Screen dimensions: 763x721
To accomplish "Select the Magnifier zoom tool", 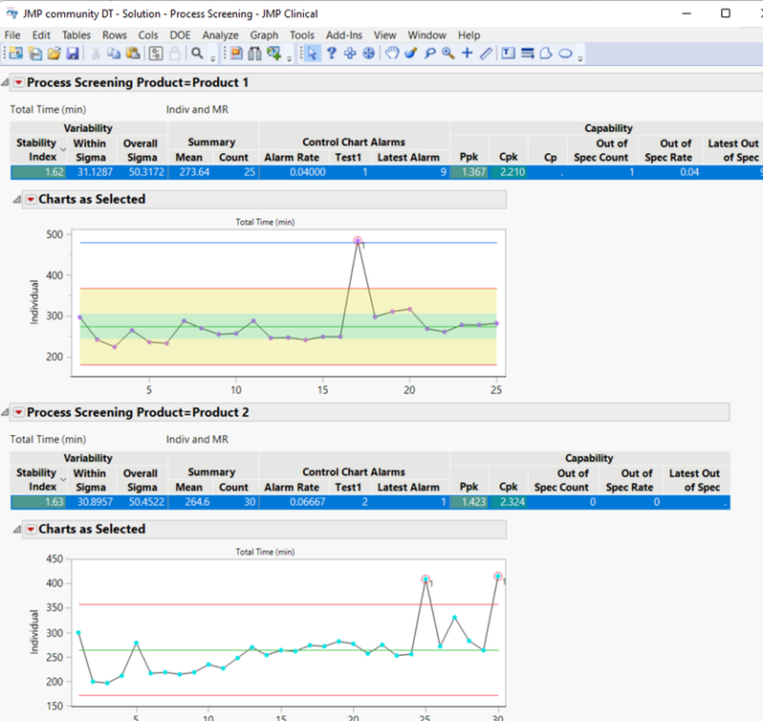I will tap(447, 54).
